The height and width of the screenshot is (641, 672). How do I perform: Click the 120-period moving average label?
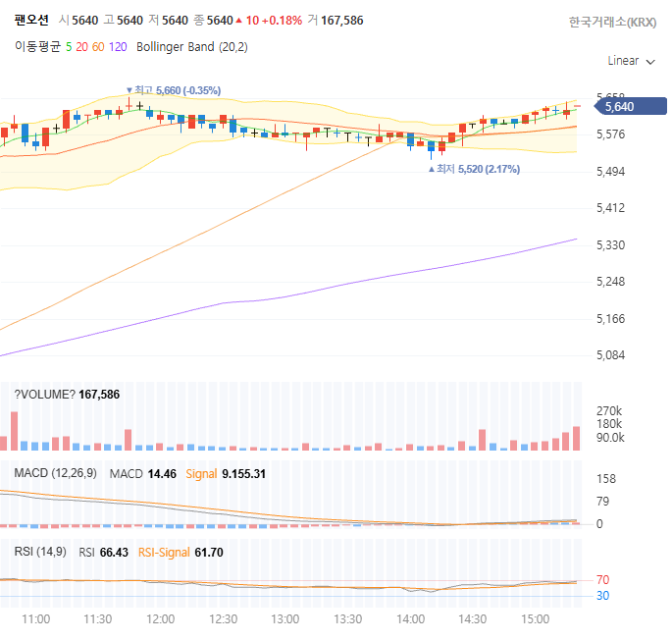tap(118, 47)
